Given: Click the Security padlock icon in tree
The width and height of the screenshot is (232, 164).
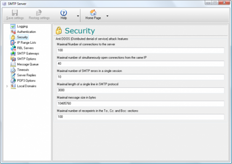Looking at the screenshot, I should [13, 37].
